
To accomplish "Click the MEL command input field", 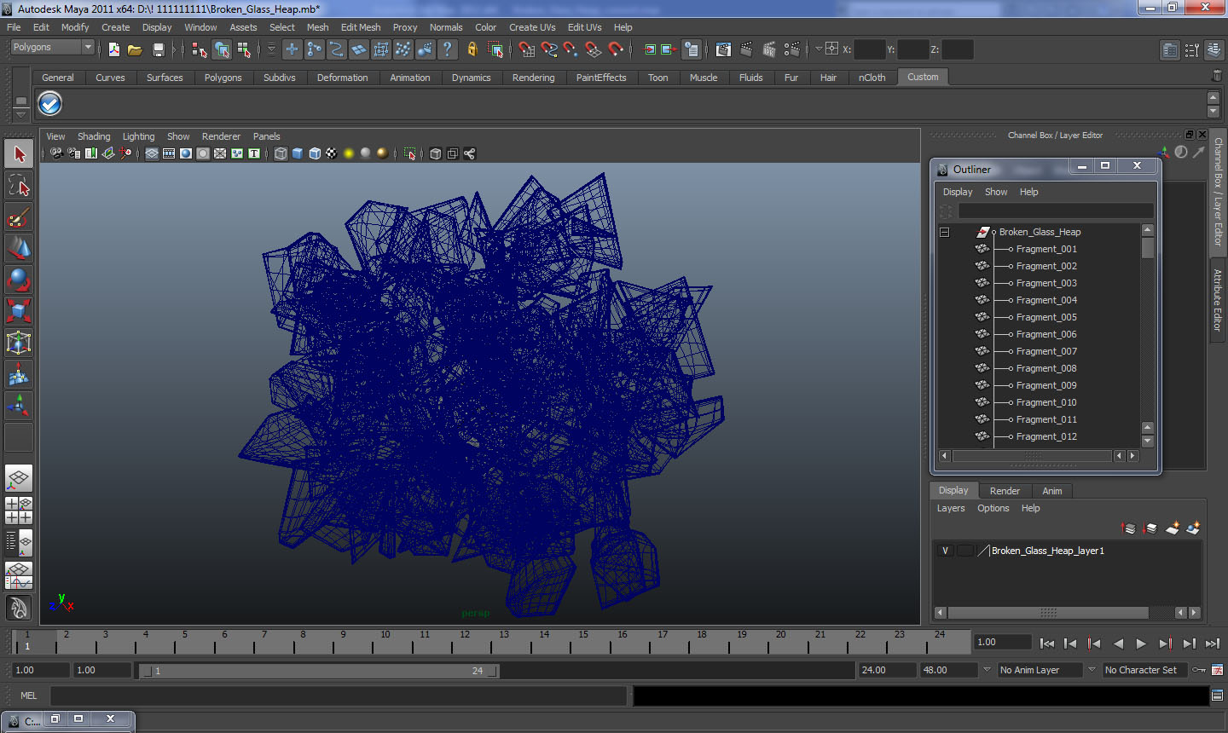I will point(339,695).
